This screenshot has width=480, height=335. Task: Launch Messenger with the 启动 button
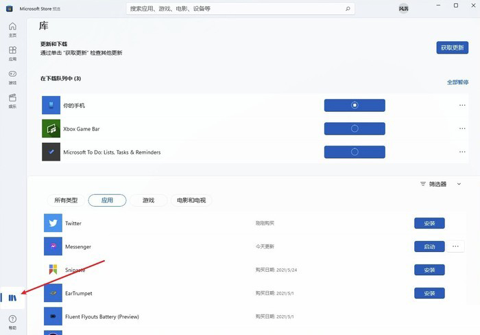coord(429,246)
